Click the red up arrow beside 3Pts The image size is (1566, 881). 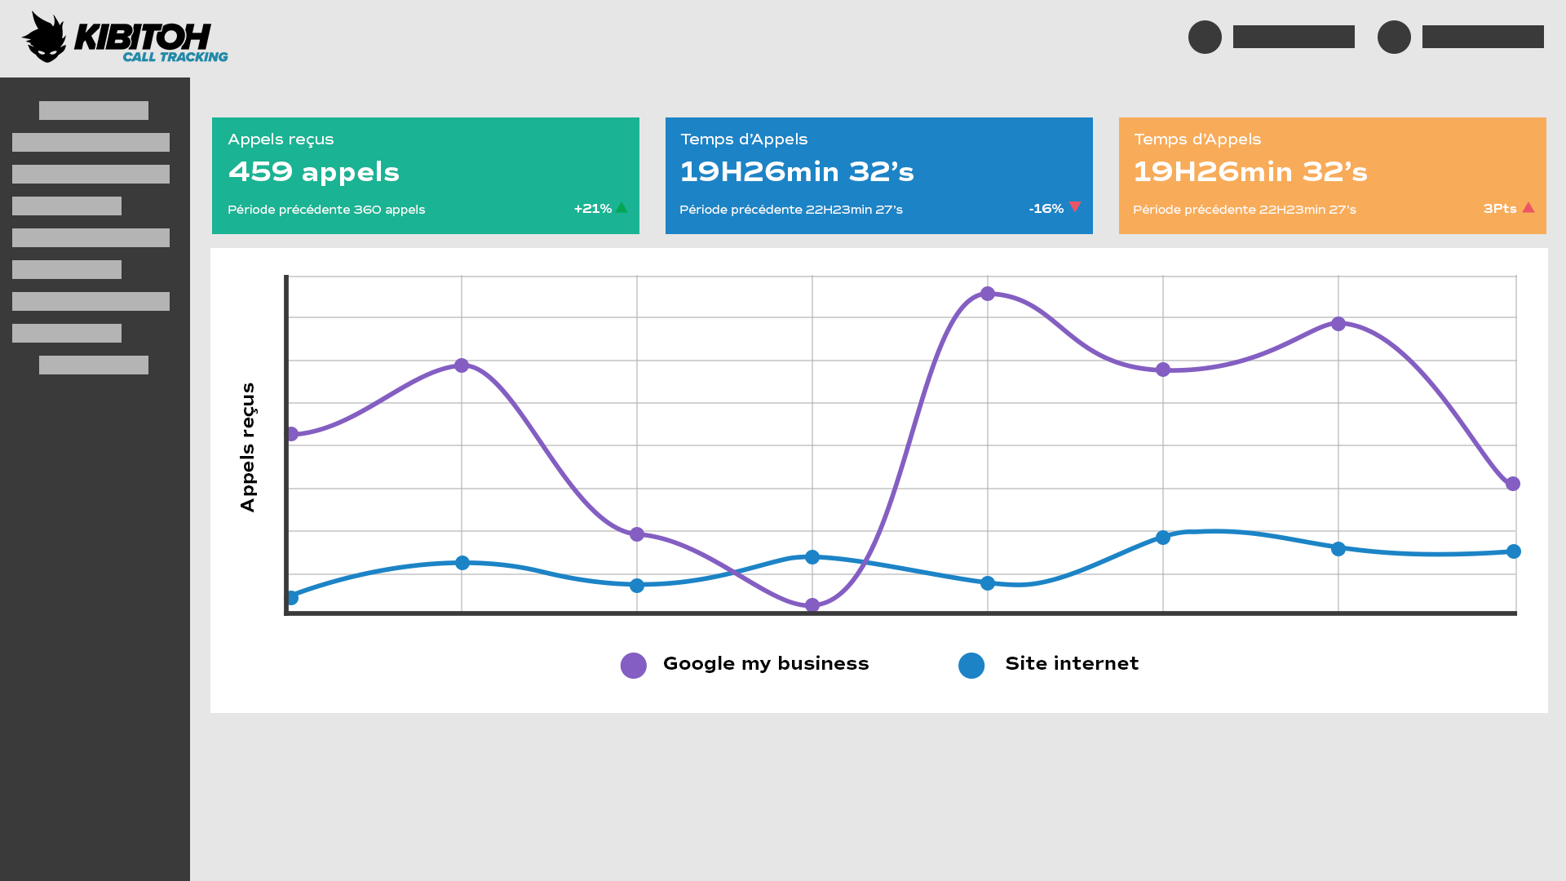pyautogui.click(x=1528, y=208)
